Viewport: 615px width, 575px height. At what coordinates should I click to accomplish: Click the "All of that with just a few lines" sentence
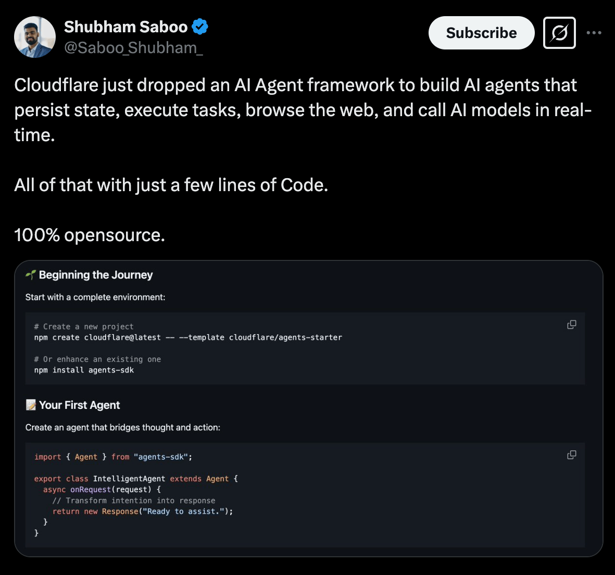171,185
